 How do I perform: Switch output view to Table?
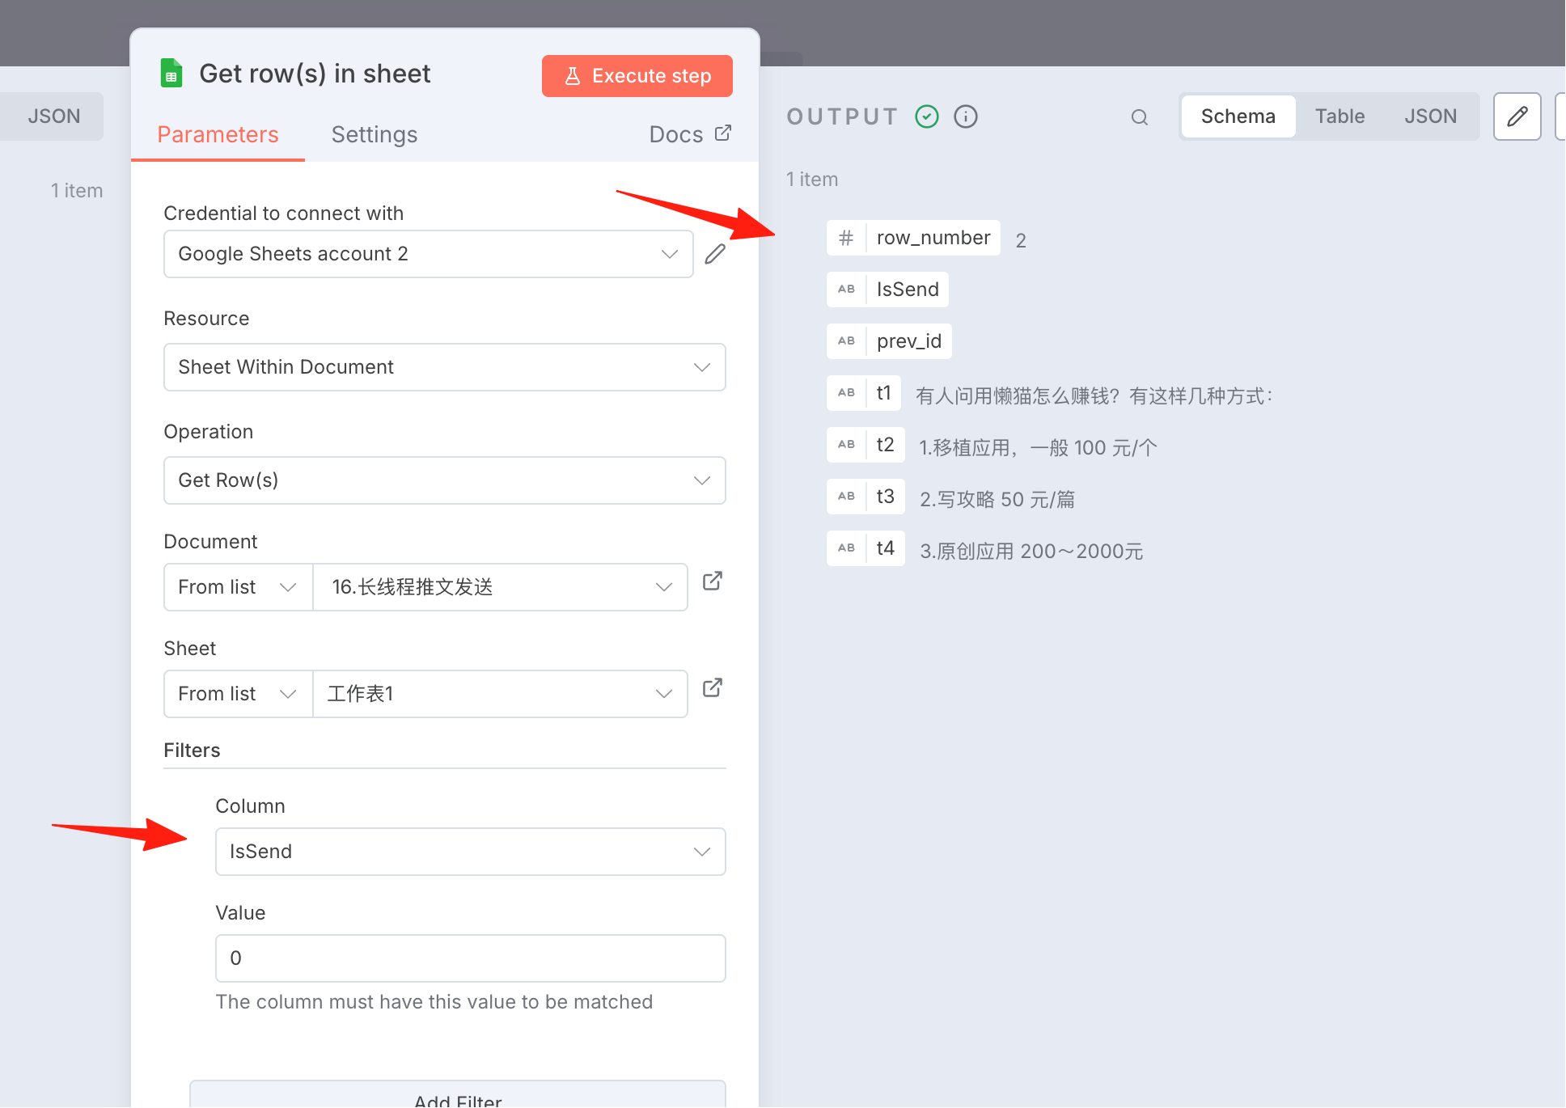tap(1340, 116)
